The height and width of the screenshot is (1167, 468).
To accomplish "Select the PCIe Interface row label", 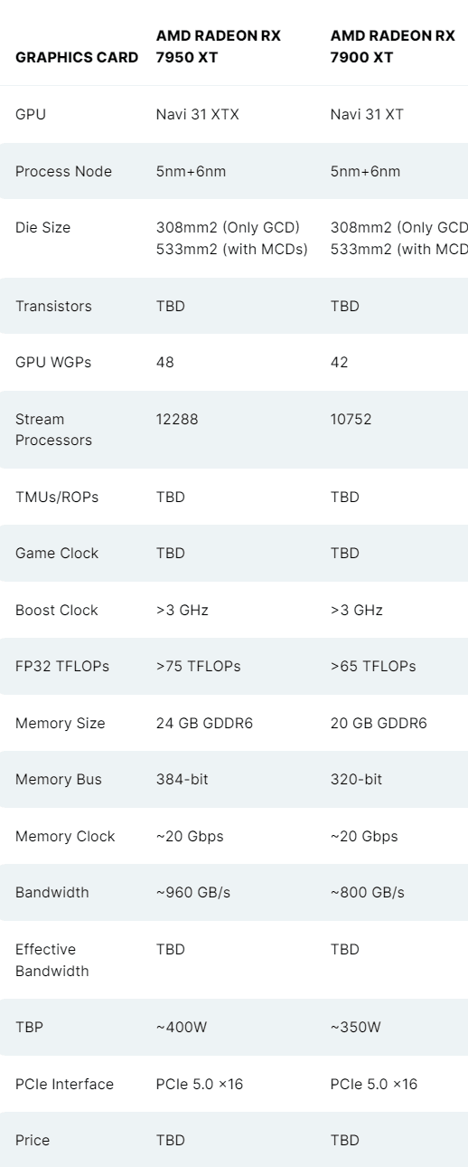I will click(x=64, y=1084).
